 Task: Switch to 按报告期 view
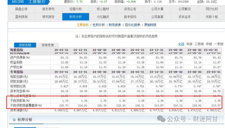point(25,45)
